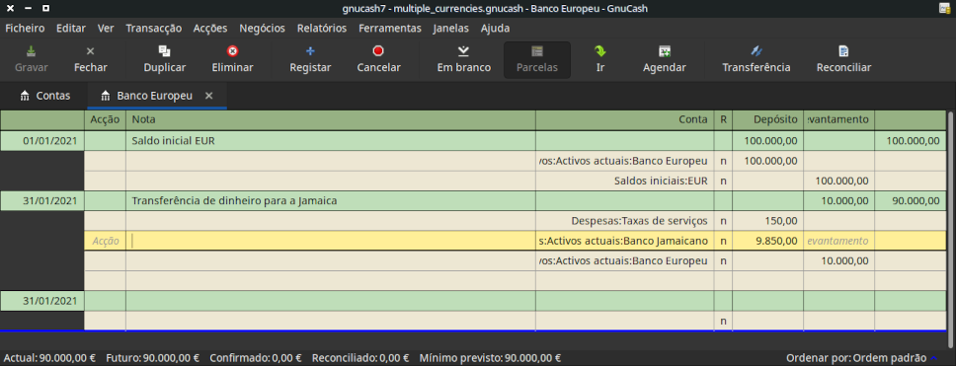Select 'Saldos iniciais:EUR' account cell
Viewport: 956px width, 366px height.
[x=624, y=181]
